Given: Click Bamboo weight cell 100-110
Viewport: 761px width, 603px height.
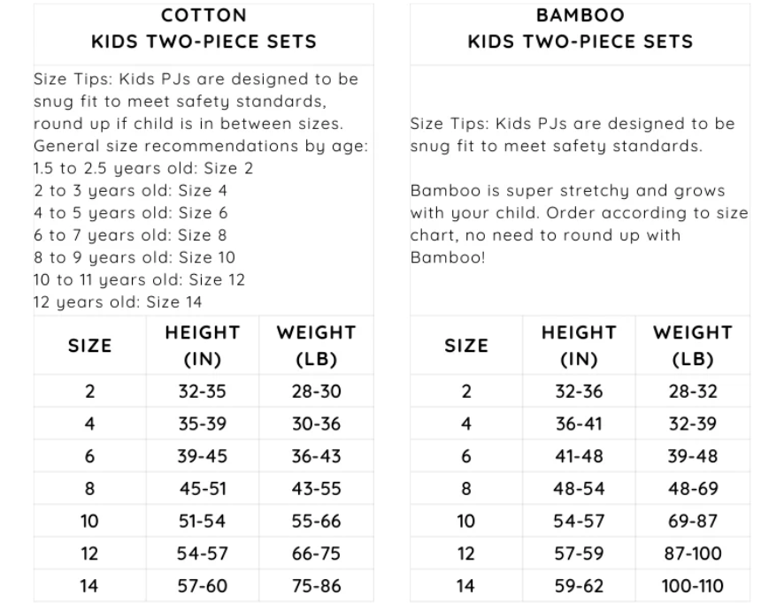Looking at the screenshot, I should 692,585.
